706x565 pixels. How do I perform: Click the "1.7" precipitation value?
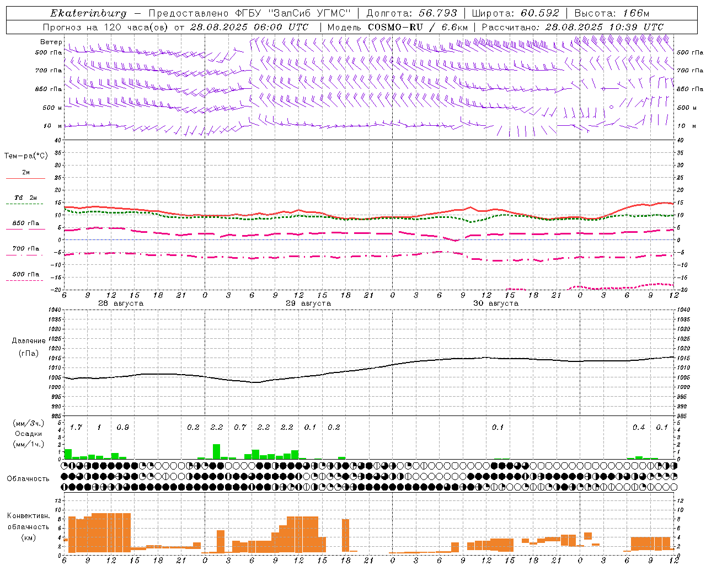pyautogui.click(x=76, y=428)
